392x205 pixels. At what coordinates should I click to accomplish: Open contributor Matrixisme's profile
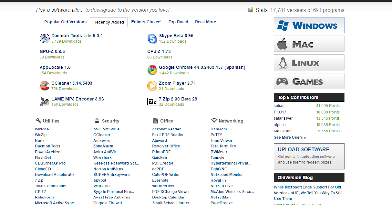click(283, 131)
